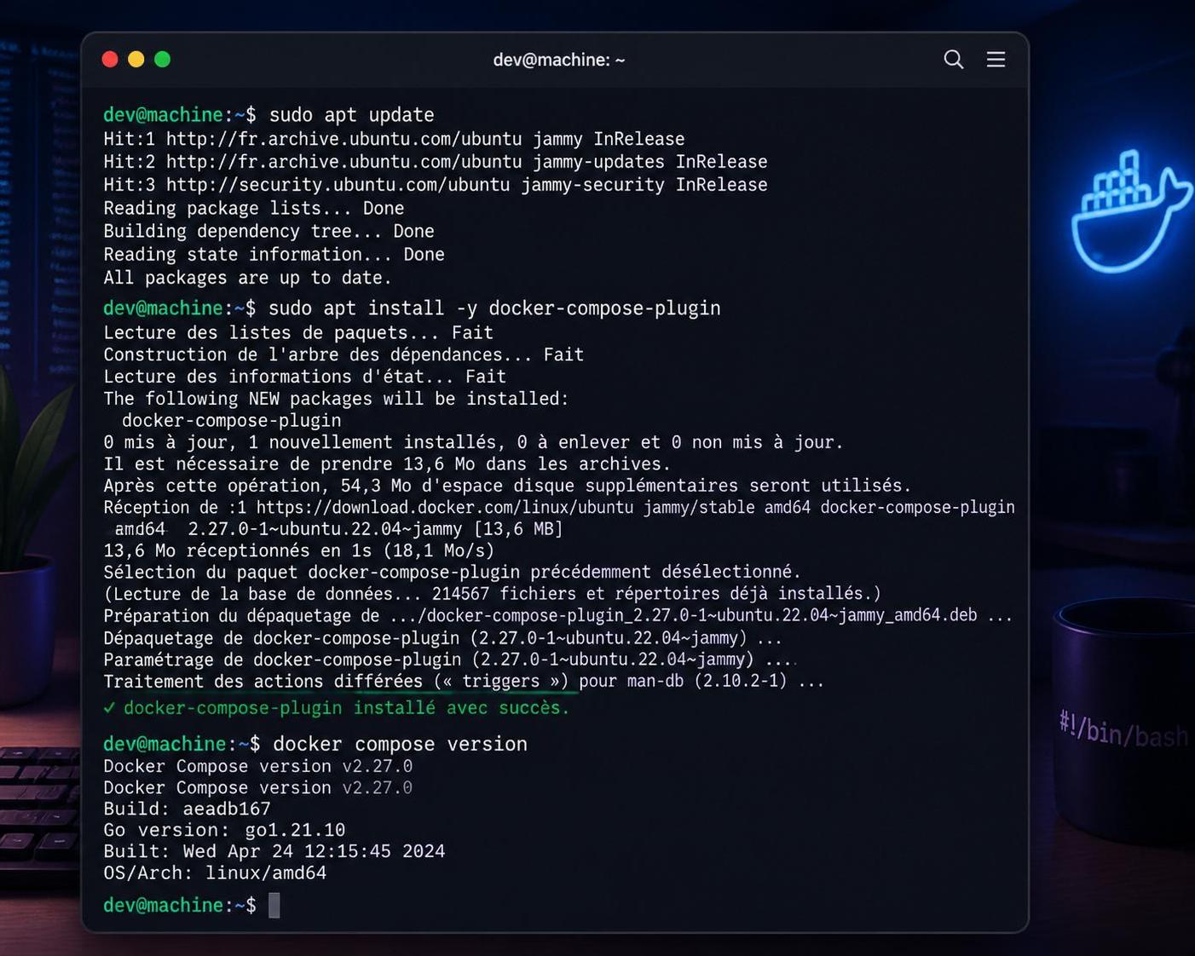Image resolution: width=1195 pixels, height=956 pixels.
Task: Click the 'Préparation du dépaquetage' line
Action: pos(558,615)
